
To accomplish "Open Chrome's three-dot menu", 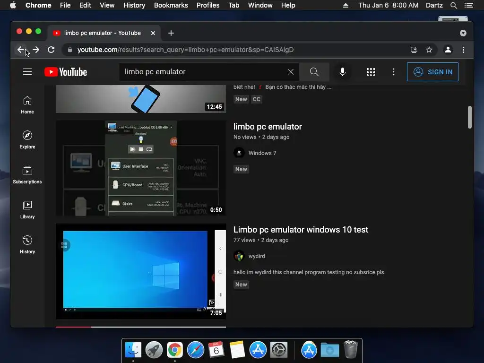I will coord(463,50).
